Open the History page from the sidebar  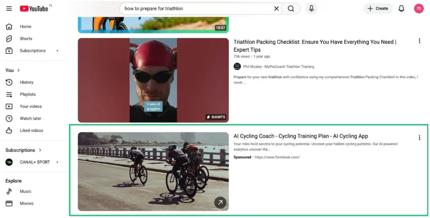pyautogui.click(x=26, y=82)
